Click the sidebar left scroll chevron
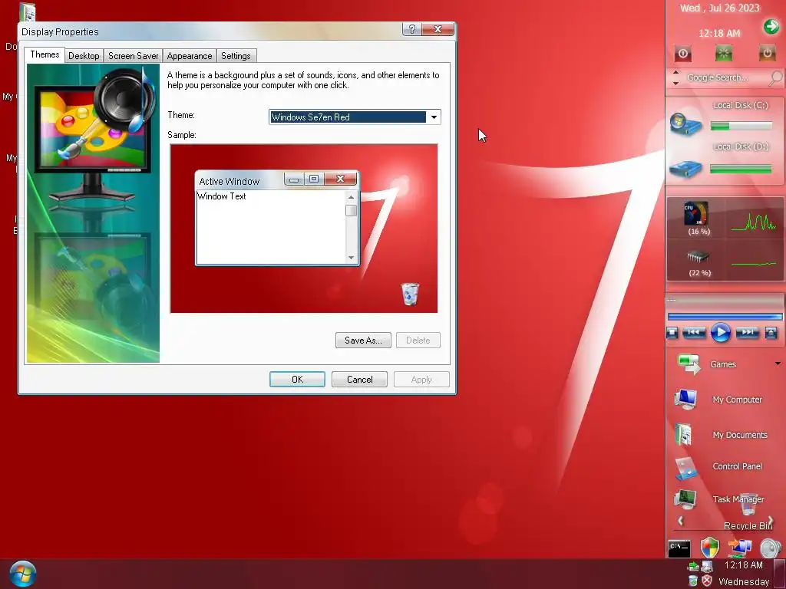This screenshot has height=589, width=786. 680,521
